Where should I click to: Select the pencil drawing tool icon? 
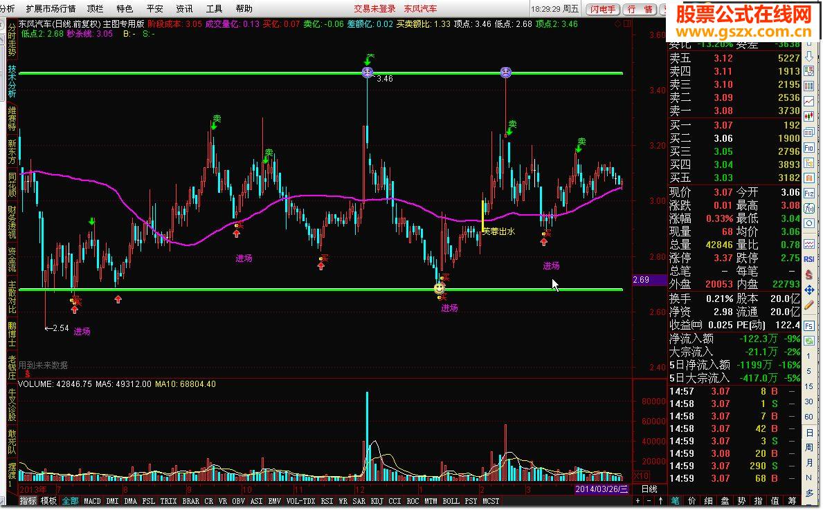pos(809,305)
